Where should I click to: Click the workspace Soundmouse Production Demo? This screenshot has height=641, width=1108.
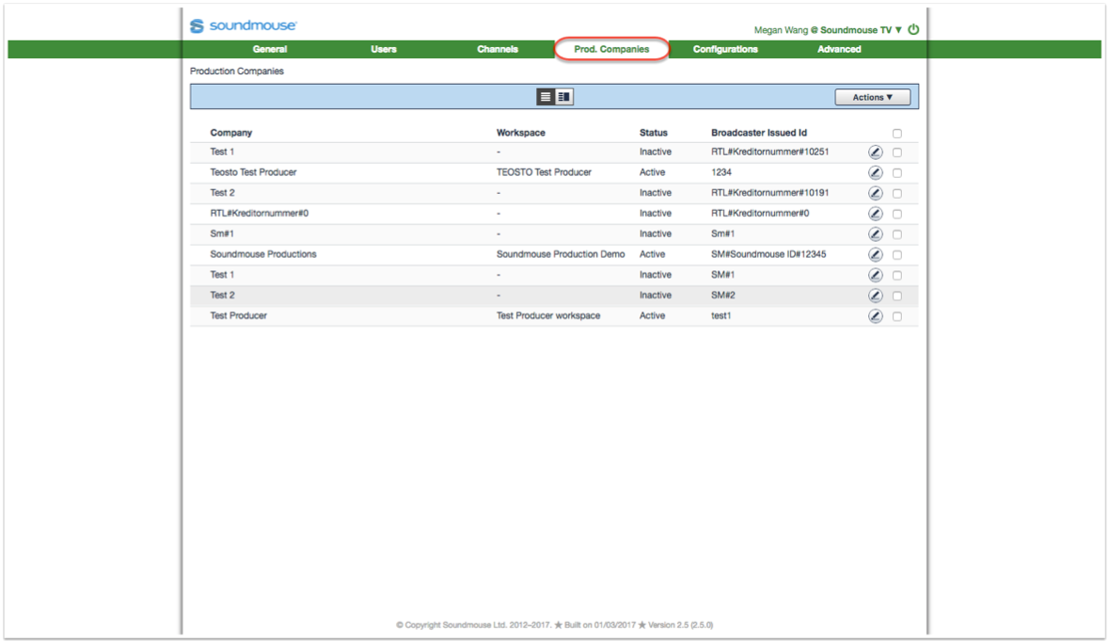click(561, 254)
